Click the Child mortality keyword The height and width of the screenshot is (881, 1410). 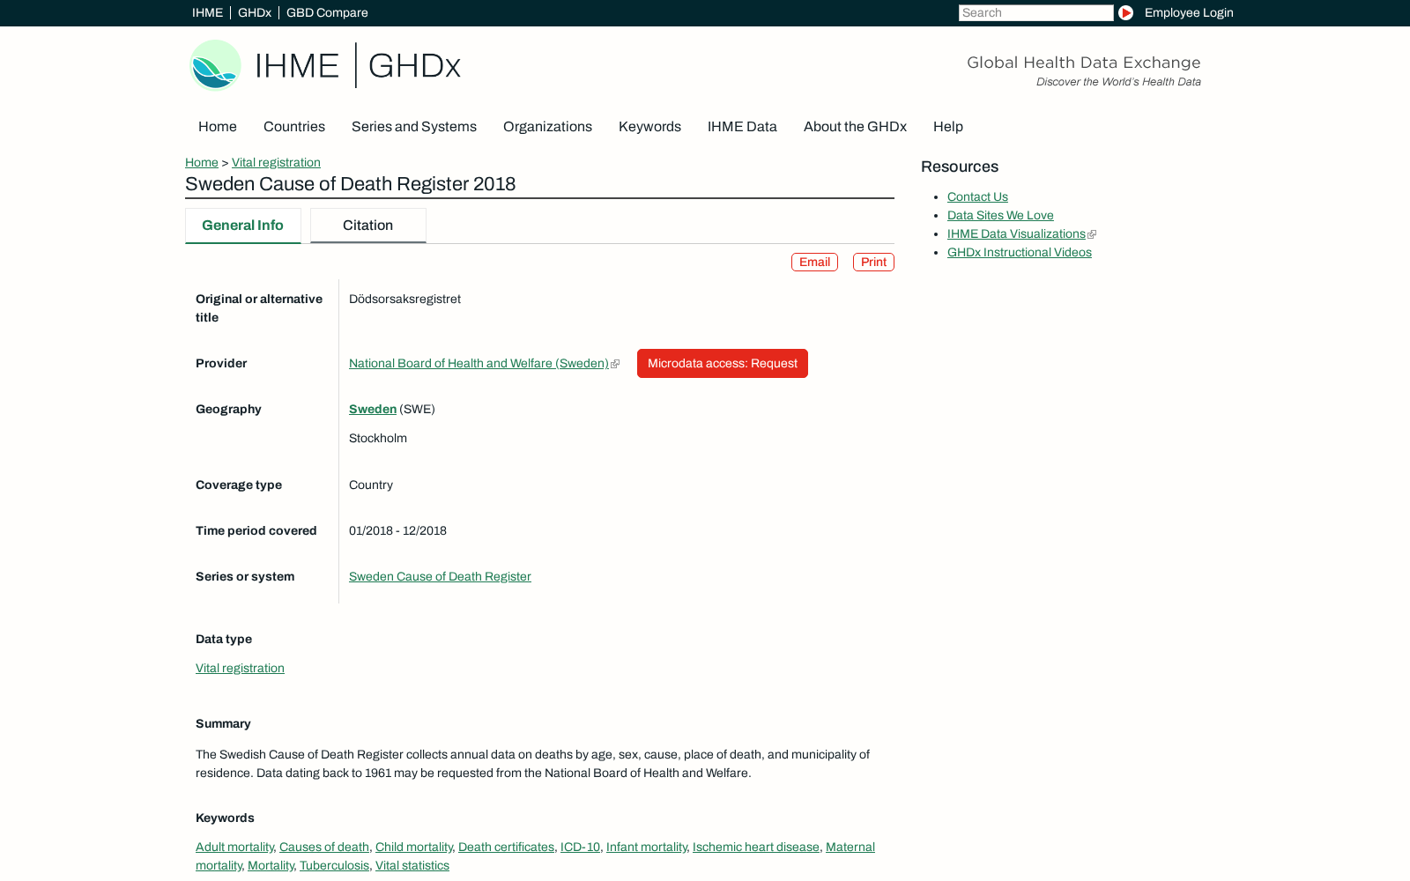(414, 848)
